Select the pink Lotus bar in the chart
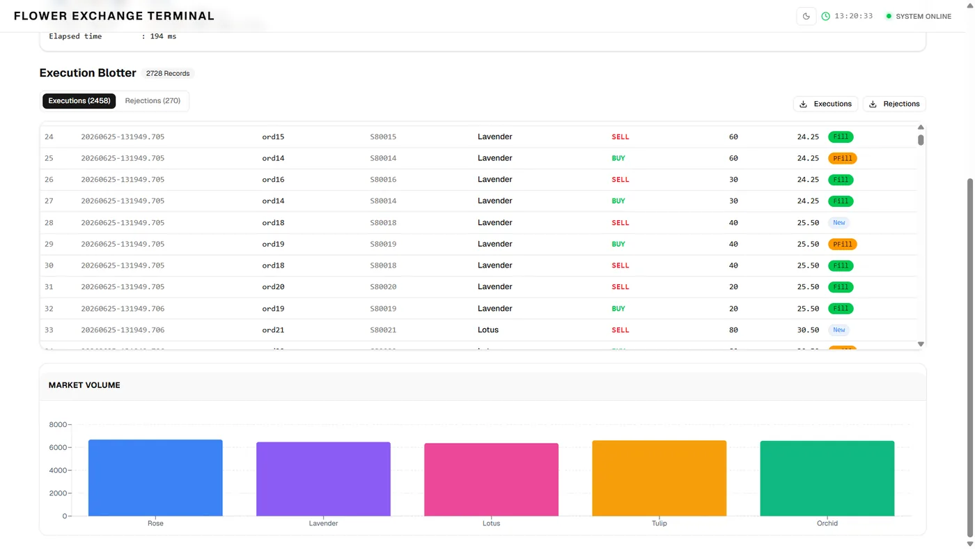975x549 pixels. pos(491,480)
